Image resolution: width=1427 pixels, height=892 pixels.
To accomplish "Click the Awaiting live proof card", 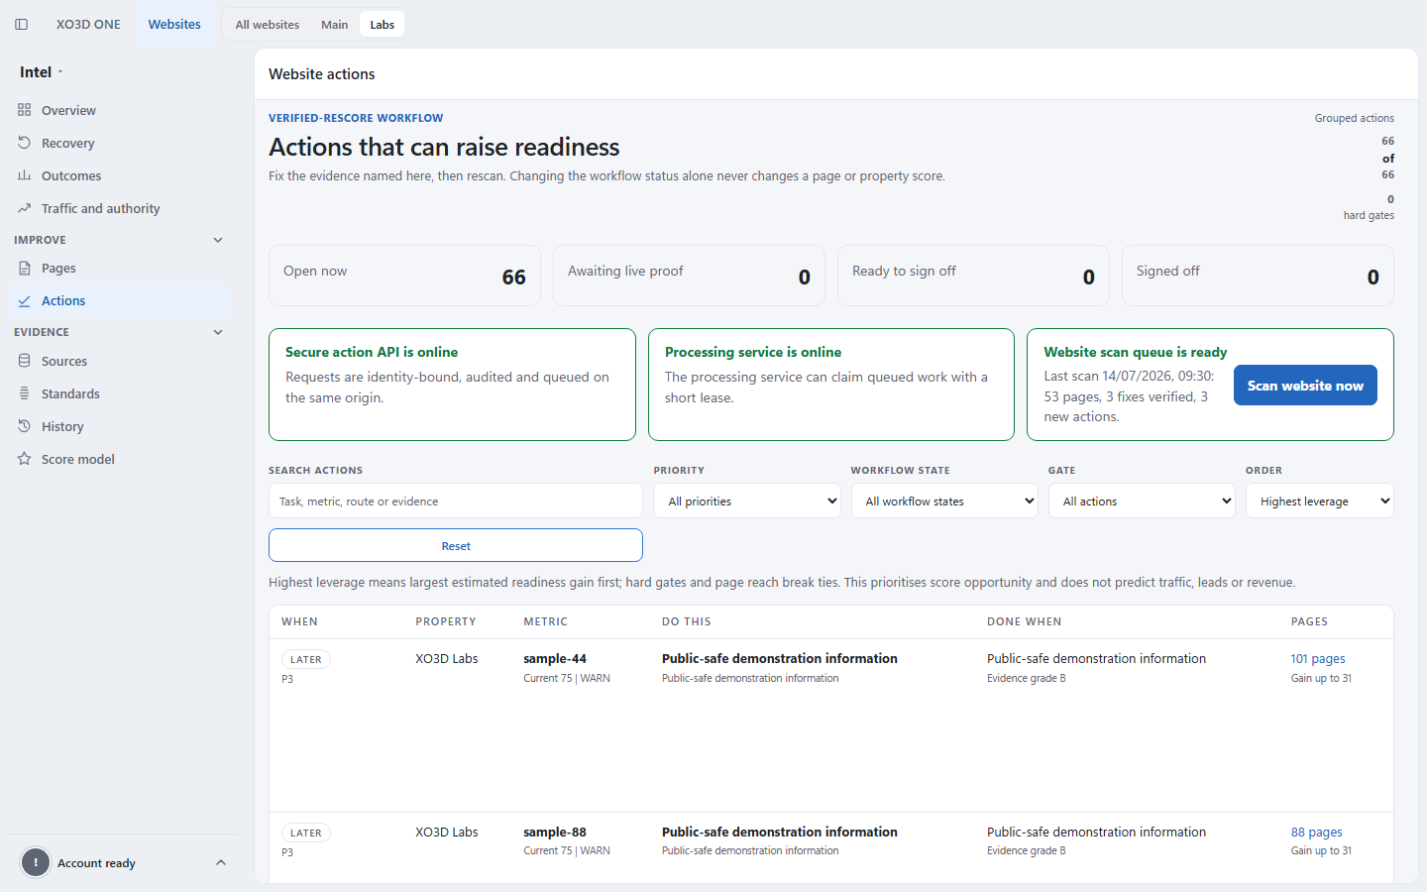I will (689, 276).
